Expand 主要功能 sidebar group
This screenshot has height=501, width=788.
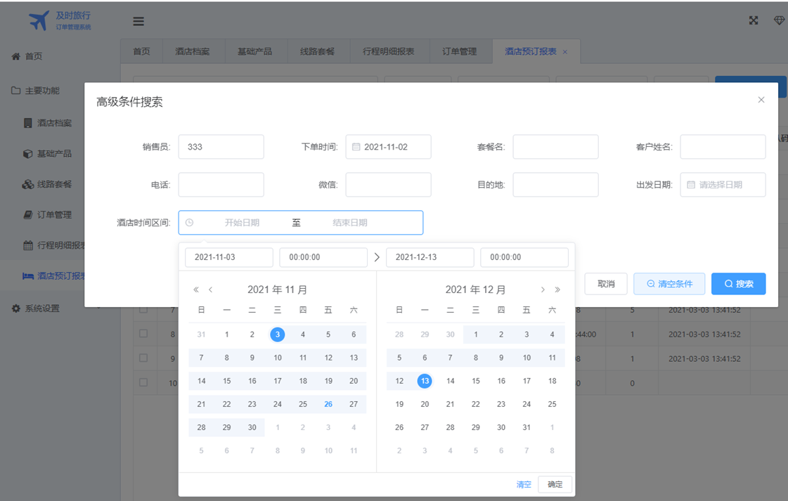[35, 91]
